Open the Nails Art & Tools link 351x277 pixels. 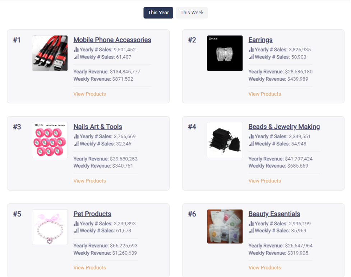pyautogui.click(x=98, y=127)
